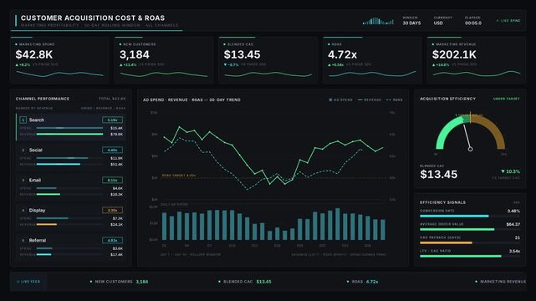This screenshot has height=301, width=536.
Task: Click the Display orange revenue bar
Action: click(47, 224)
